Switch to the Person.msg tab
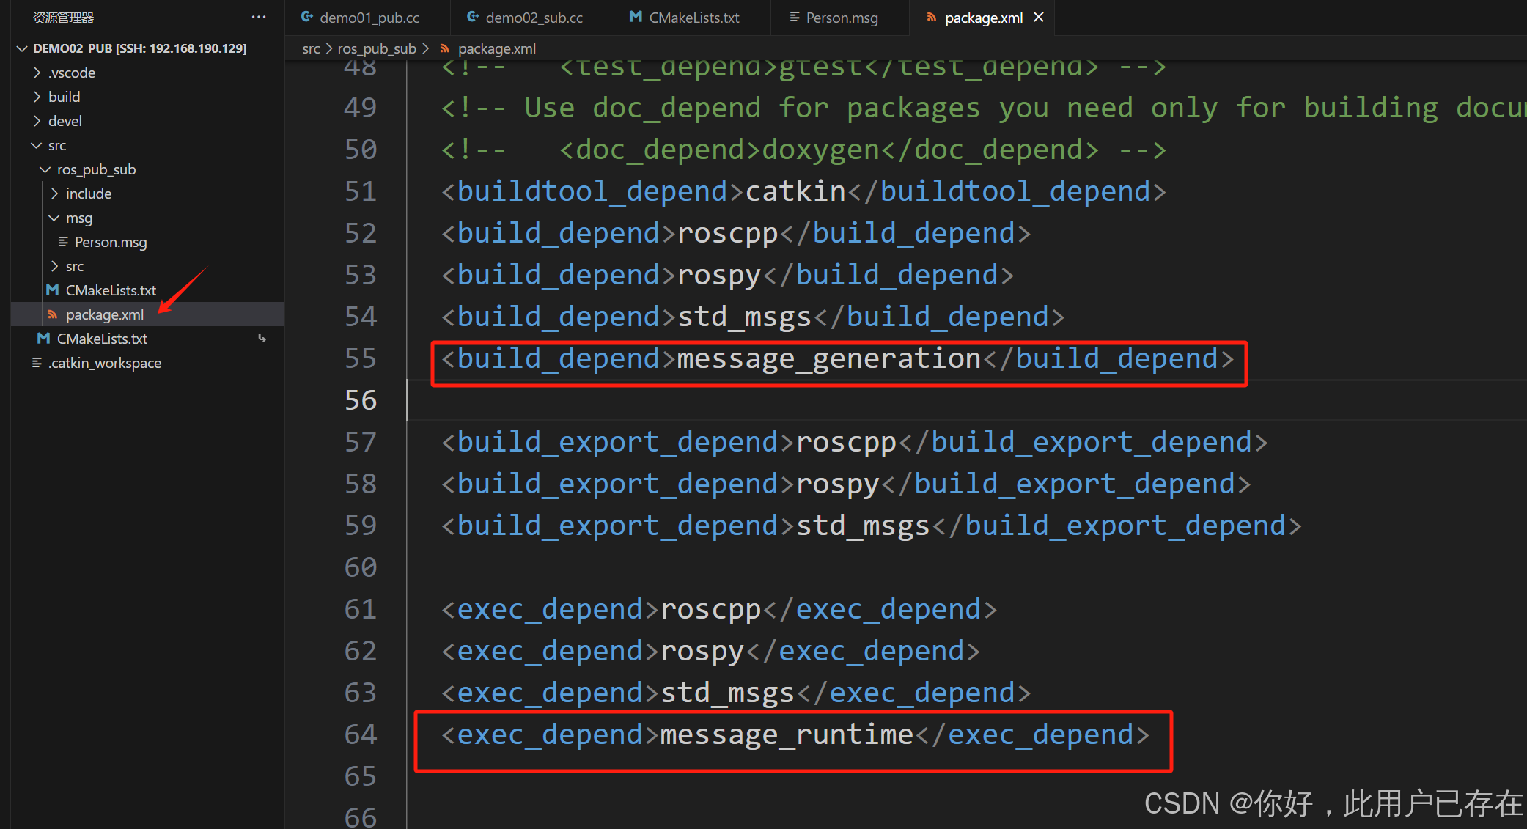Screen dimensions: 1527x829 tap(842, 17)
